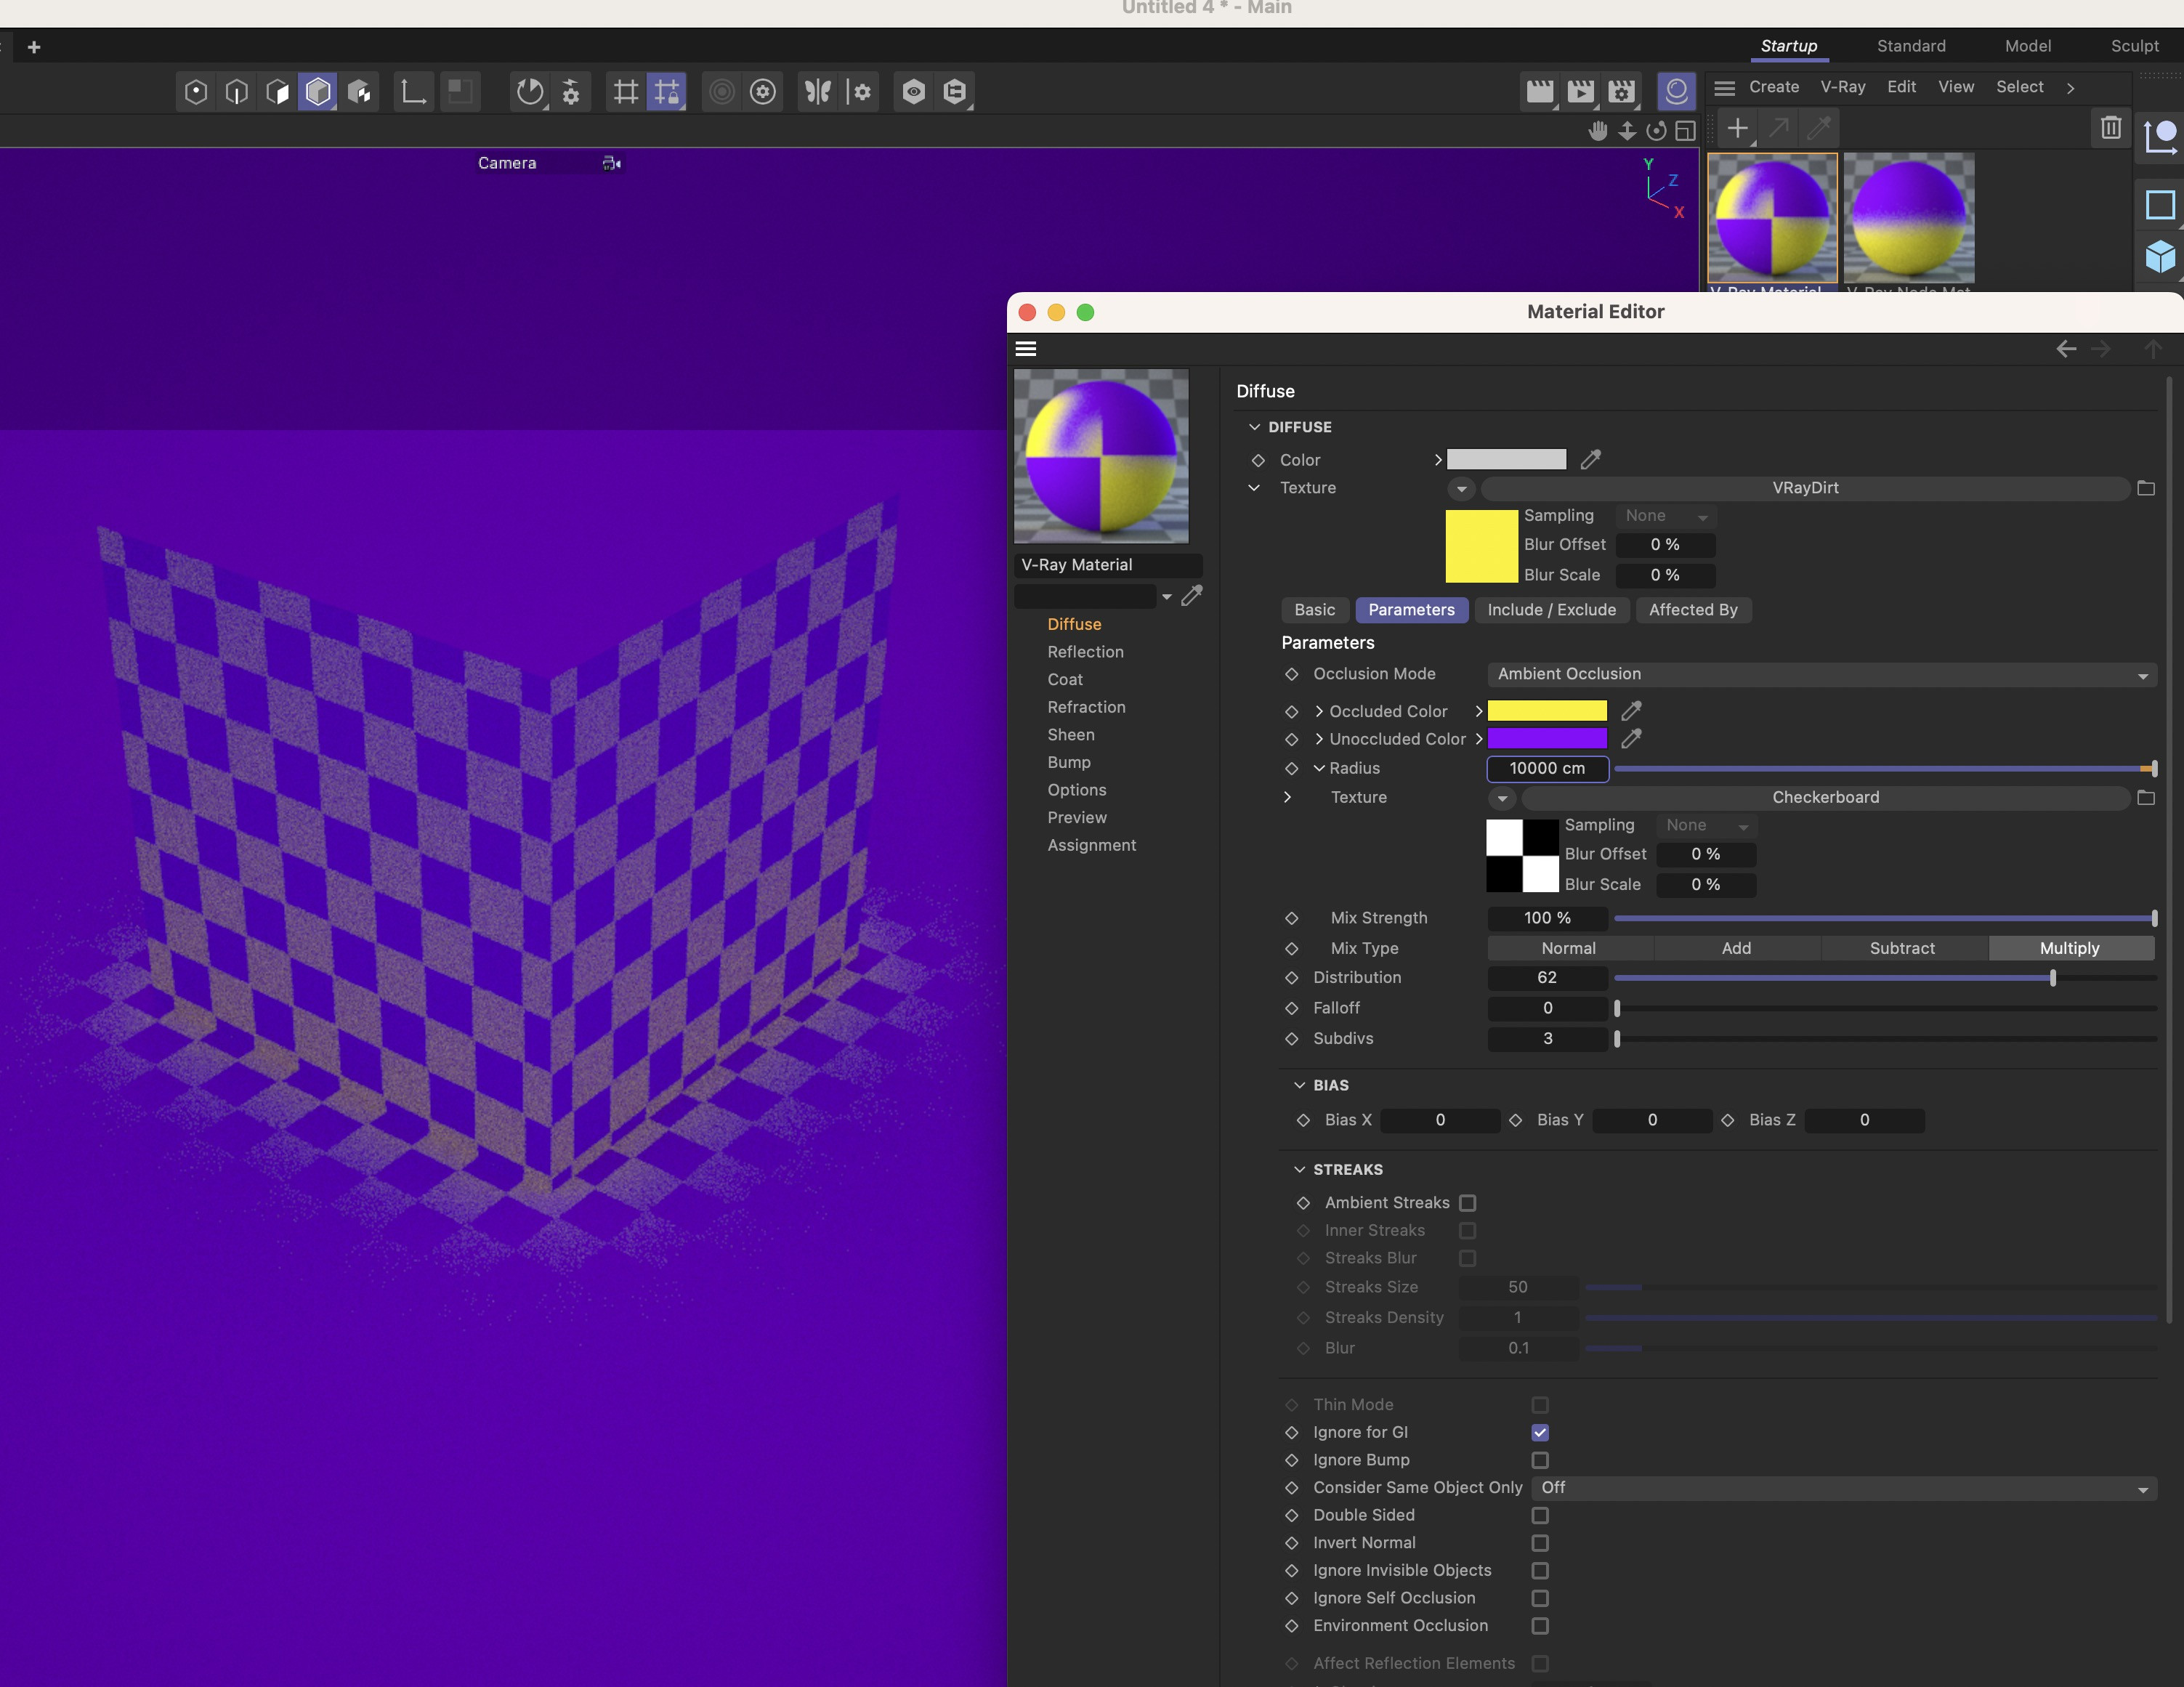Open the Affected By tab
The height and width of the screenshot is (1687, 2184).
1693,610
